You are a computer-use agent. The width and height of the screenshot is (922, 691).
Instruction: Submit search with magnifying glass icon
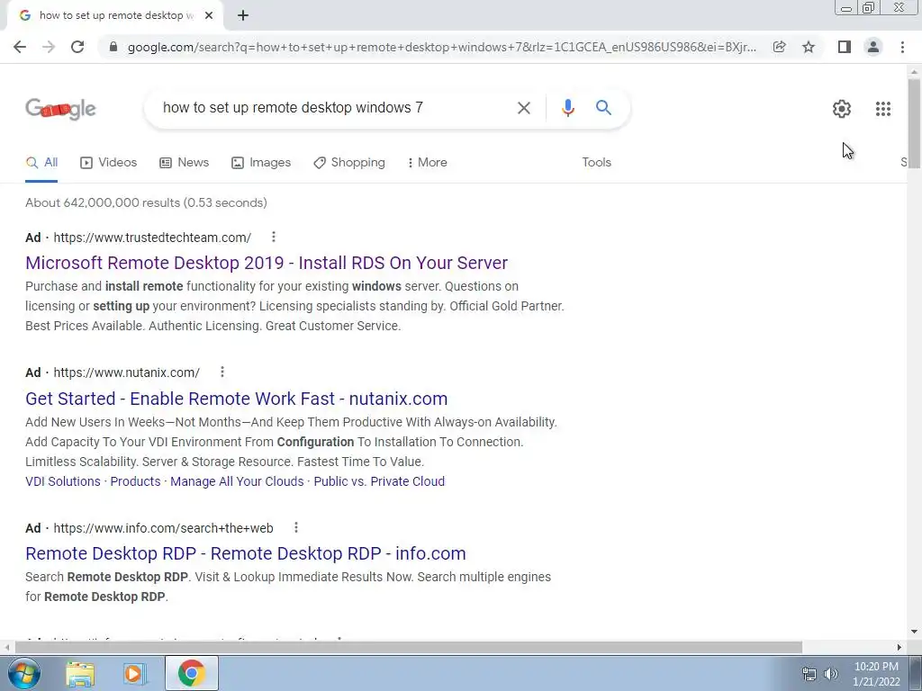(x=603, y=108)
